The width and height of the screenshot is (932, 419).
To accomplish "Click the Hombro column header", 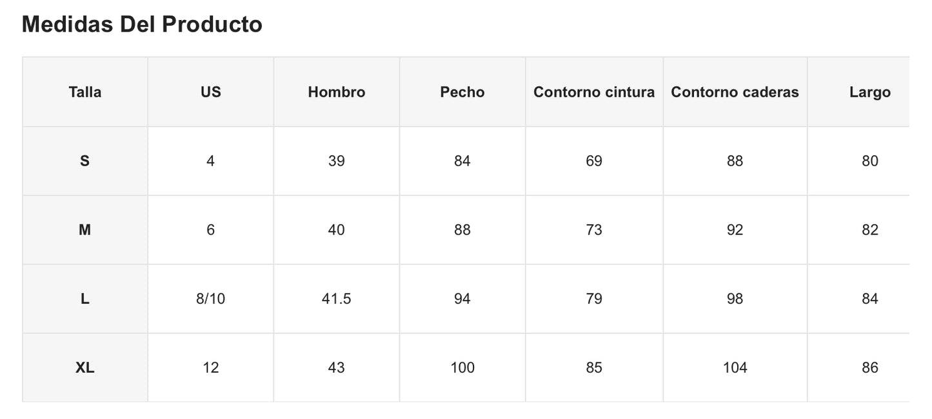I will 336,92.
